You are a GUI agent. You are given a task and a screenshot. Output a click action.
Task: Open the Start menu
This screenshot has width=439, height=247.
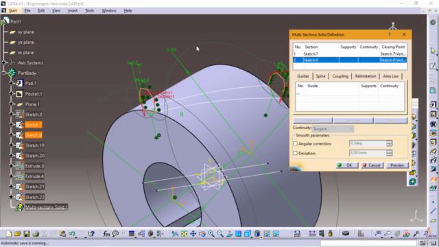[12, 11]
